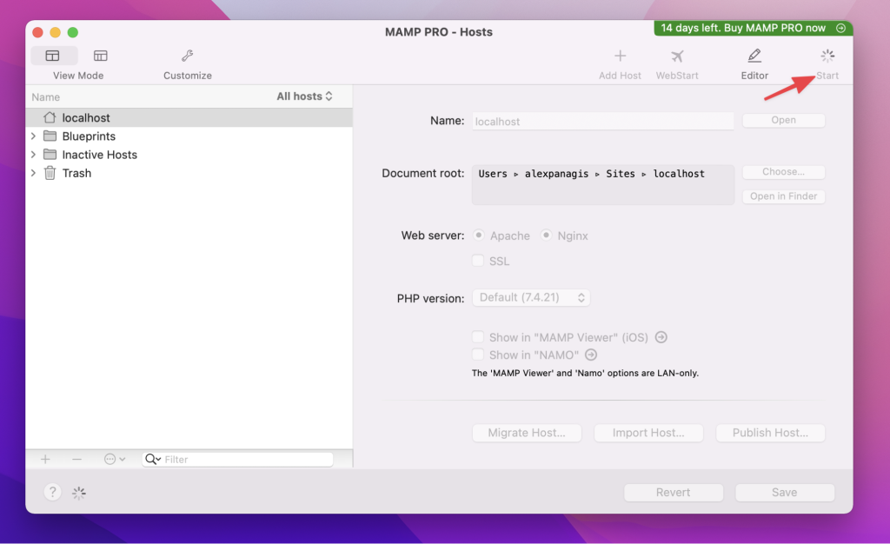This screenshot has height=544, width=890.
Task: Click MAMP Viewer info arrow icon
Action: click(661, 337)
